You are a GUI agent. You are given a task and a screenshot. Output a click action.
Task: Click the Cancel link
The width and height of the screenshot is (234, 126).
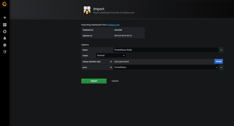pos(115,81)
